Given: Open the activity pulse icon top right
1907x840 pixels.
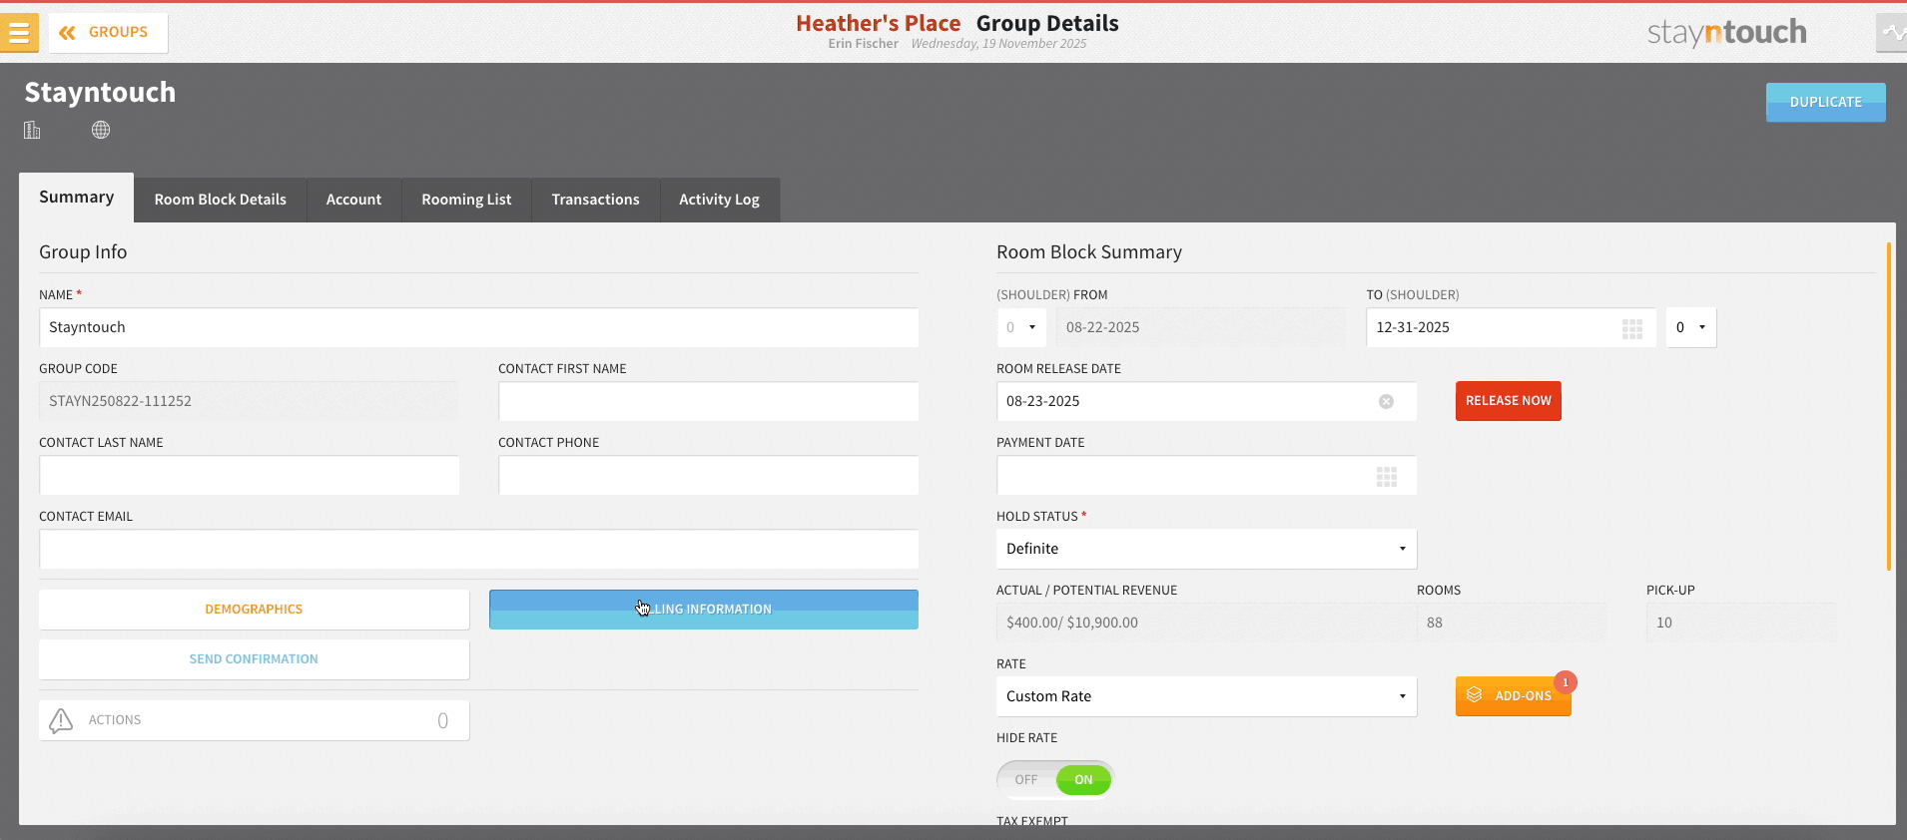Looking at the screenshot, I should click(1892, 33).
